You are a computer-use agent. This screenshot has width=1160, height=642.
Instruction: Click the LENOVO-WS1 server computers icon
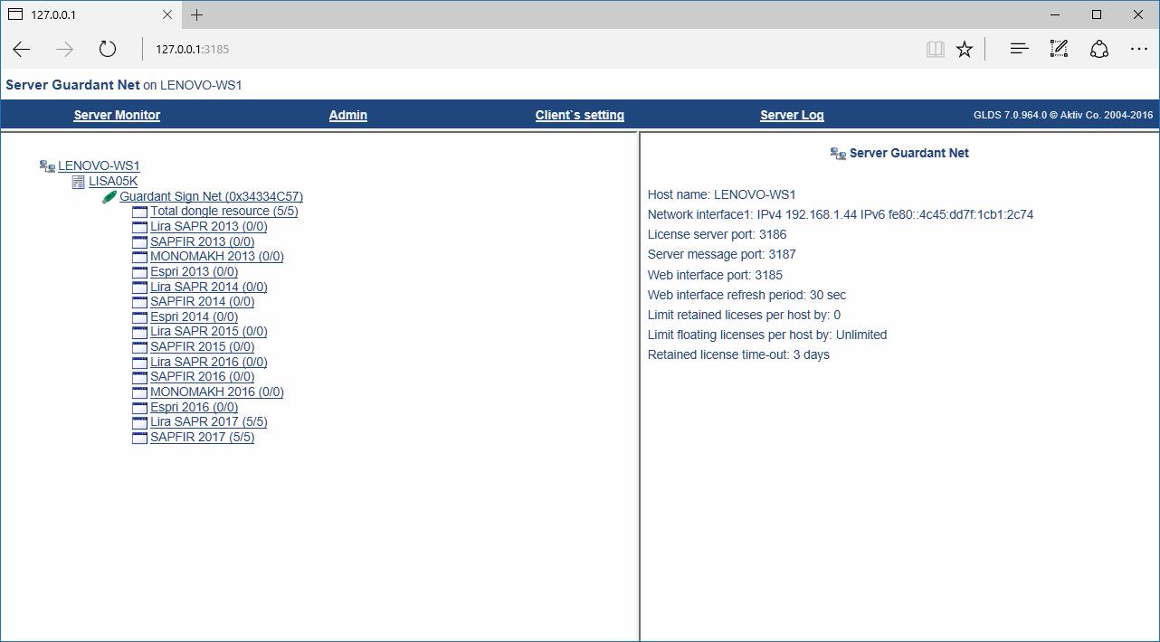click(47, 166)
